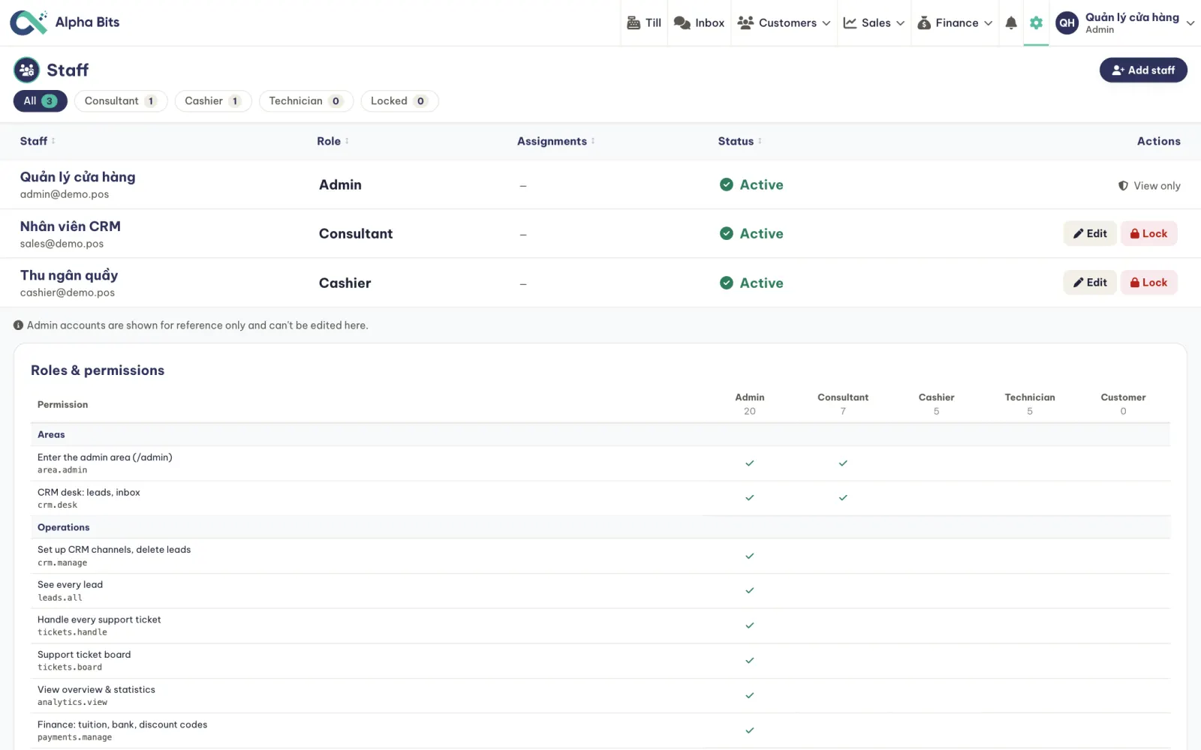Viewport: 1201px width, 750px height.
Task: Select the Cashier filter tab
Action: 213,101
